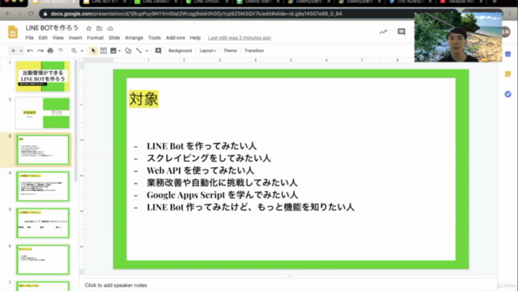Screen dimensions: 518x291
Task: Star the LINE BOT presentation
Action: pos(88,28)
